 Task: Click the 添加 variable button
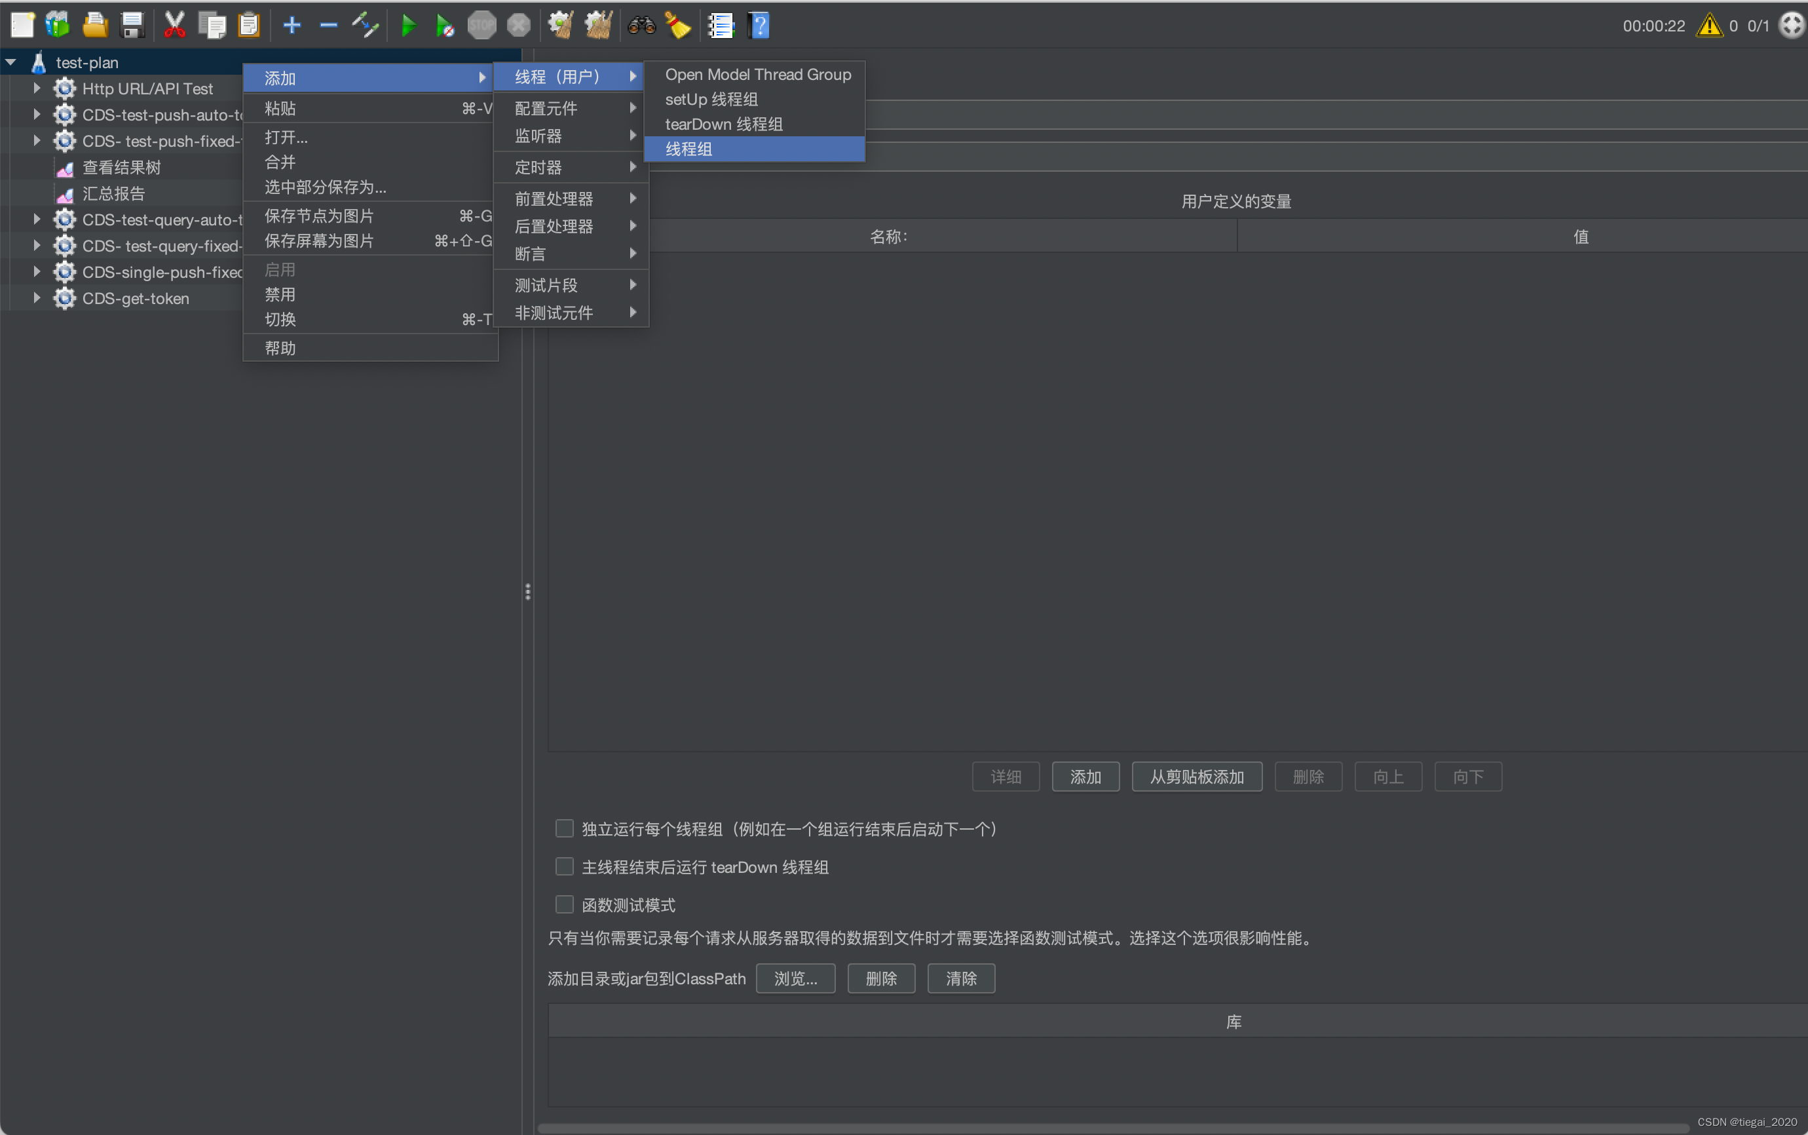[x=1085, y=776]
